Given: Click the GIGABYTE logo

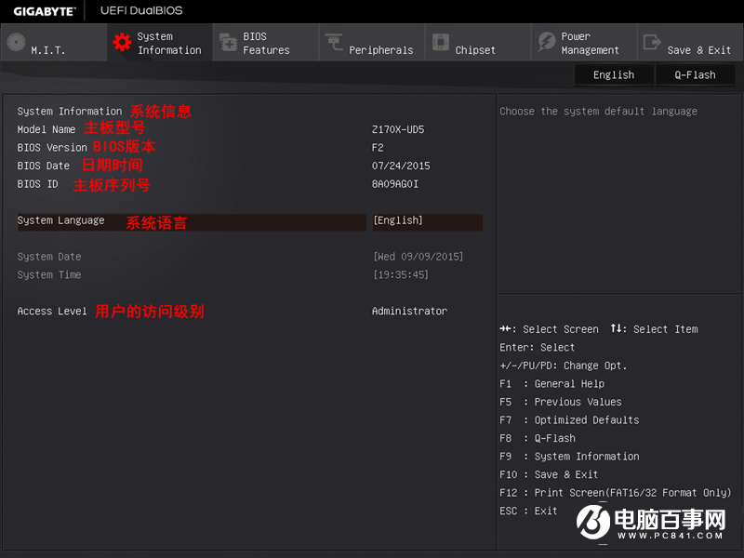Looking at the screenshot, I should (x=44, y=11).
